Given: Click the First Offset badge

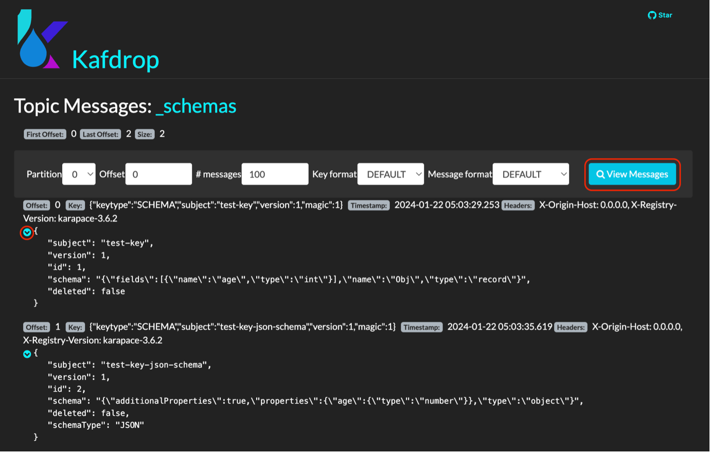Looking at the screenshot, I should click(x=45, y=134).
